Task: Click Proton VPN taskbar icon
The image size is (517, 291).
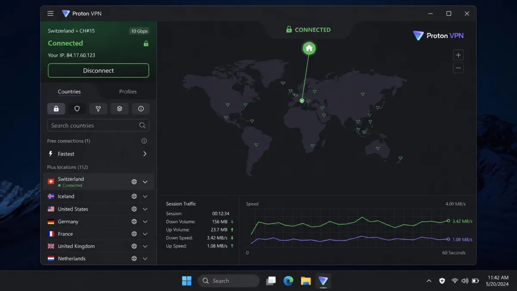Action: (323, 281)
